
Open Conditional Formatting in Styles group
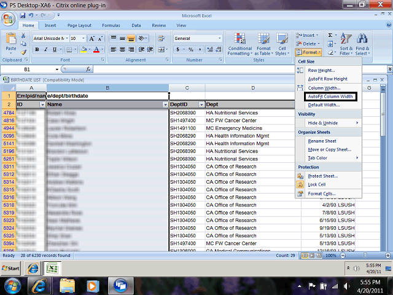239,43
